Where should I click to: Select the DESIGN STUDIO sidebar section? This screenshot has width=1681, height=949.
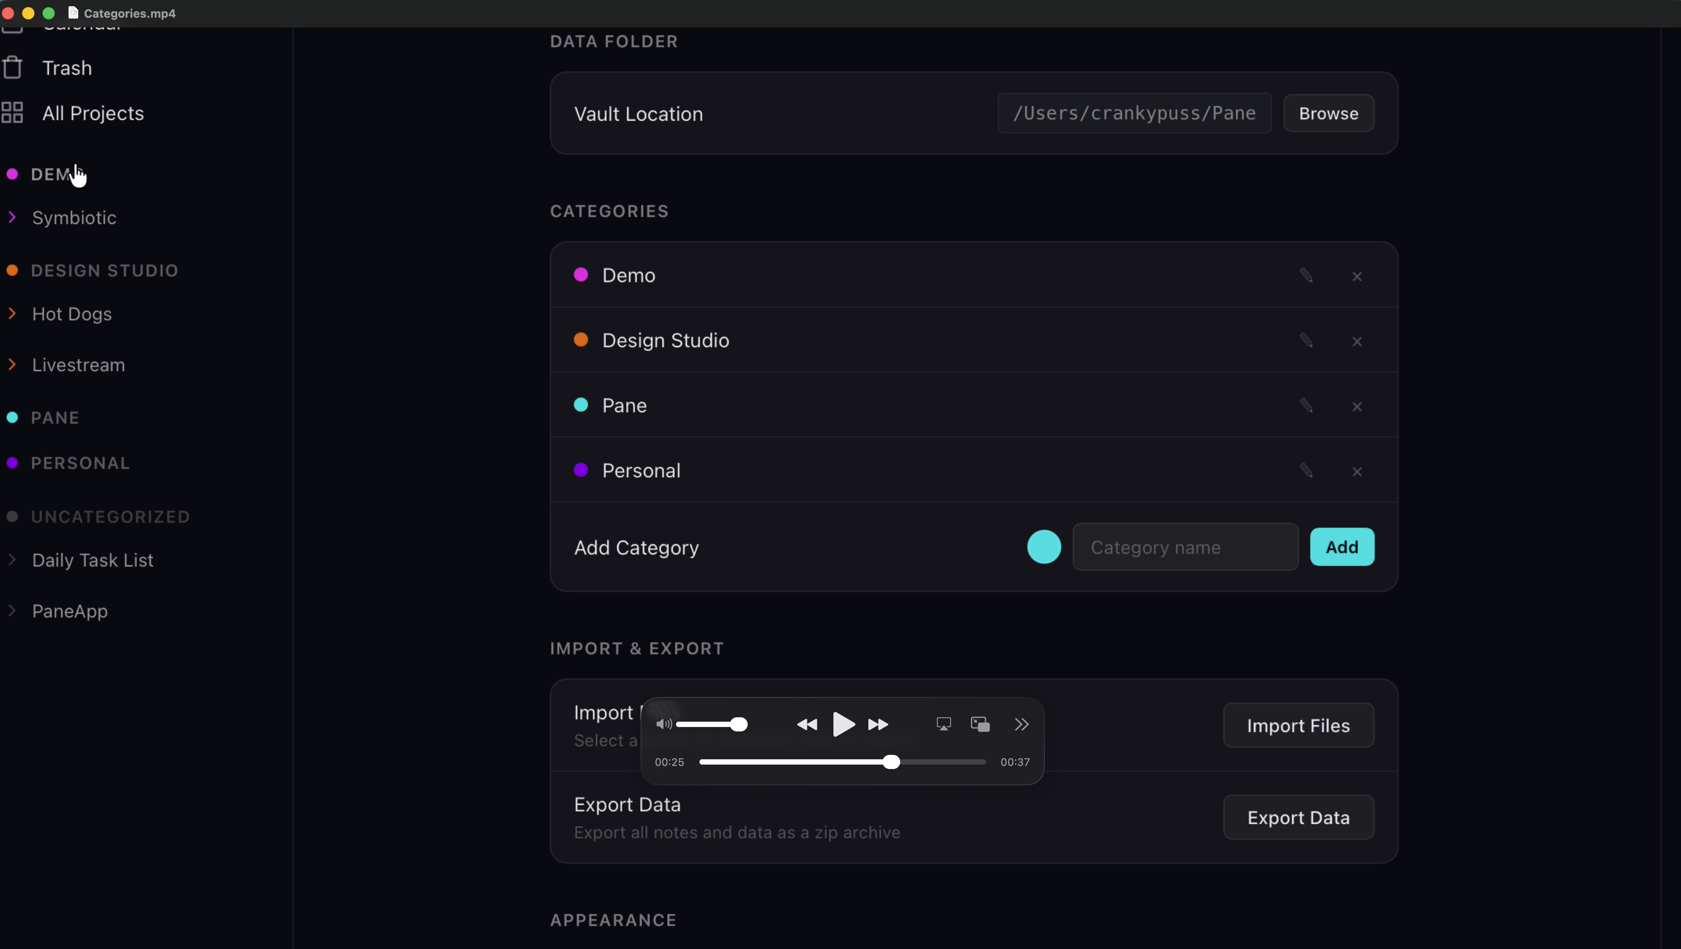(x=104, y=270)
